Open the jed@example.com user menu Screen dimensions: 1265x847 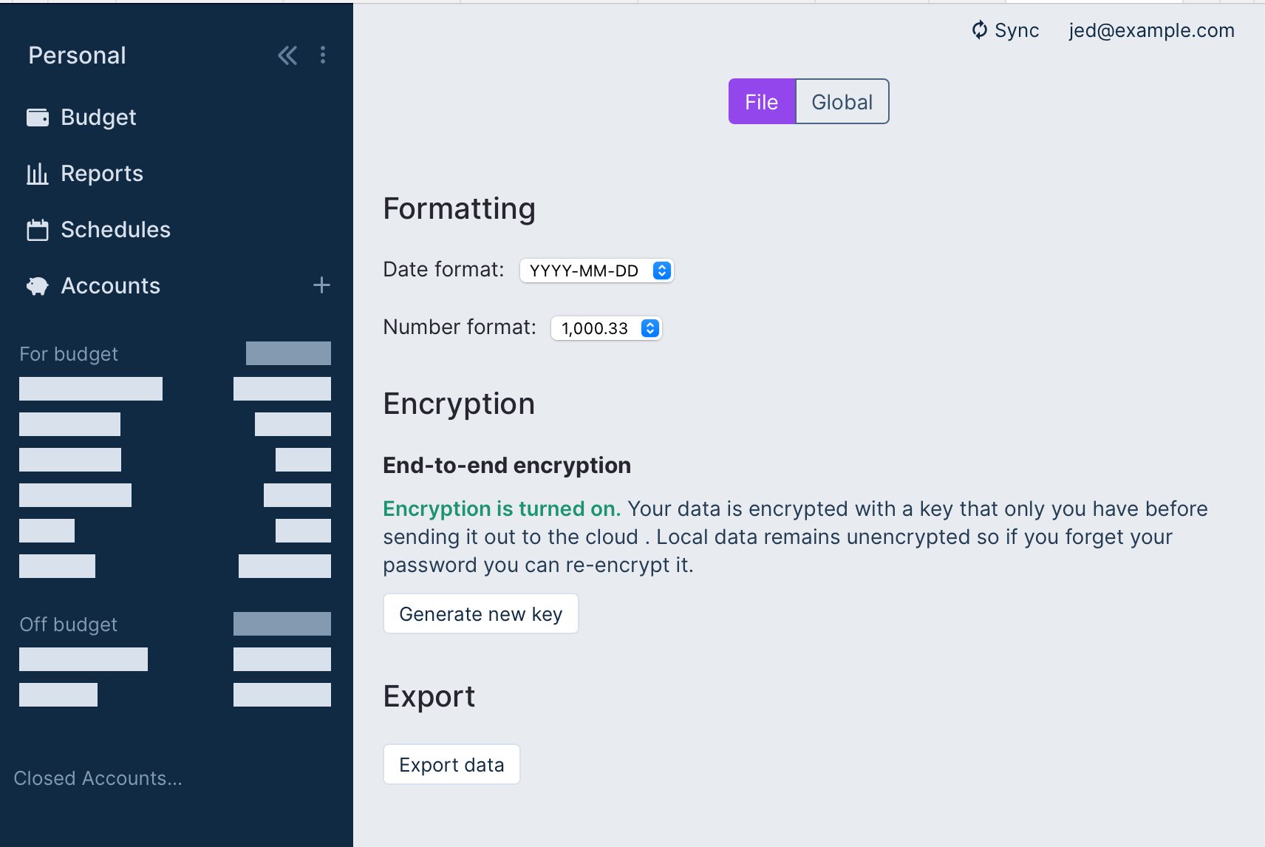[1151, 30]
